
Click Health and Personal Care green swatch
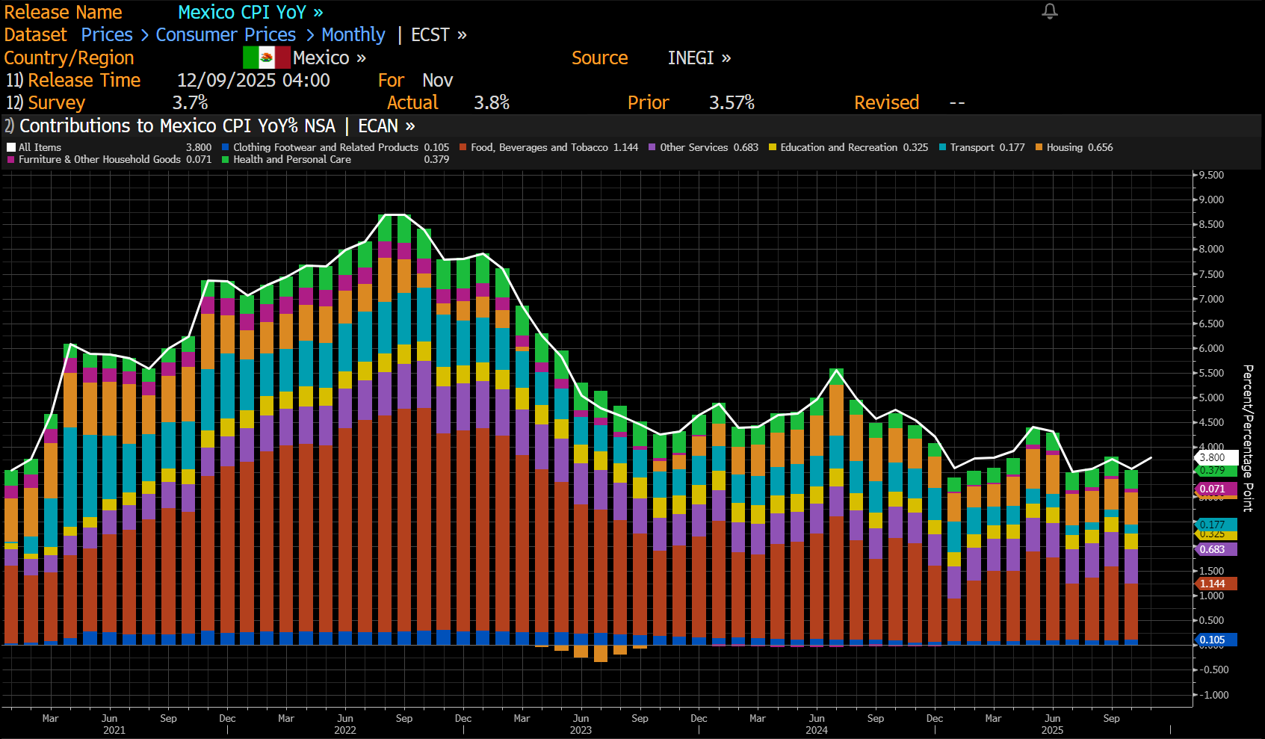pyautogui.click(x=225, y=159)
